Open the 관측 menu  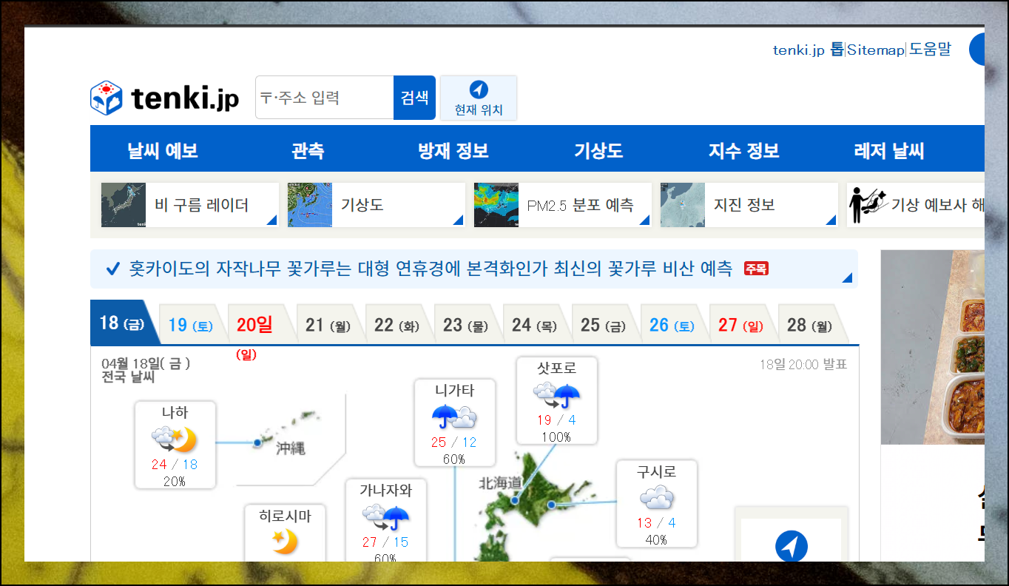pos(308,152)
